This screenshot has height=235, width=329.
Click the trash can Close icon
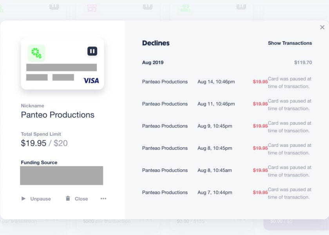point(68,198)
